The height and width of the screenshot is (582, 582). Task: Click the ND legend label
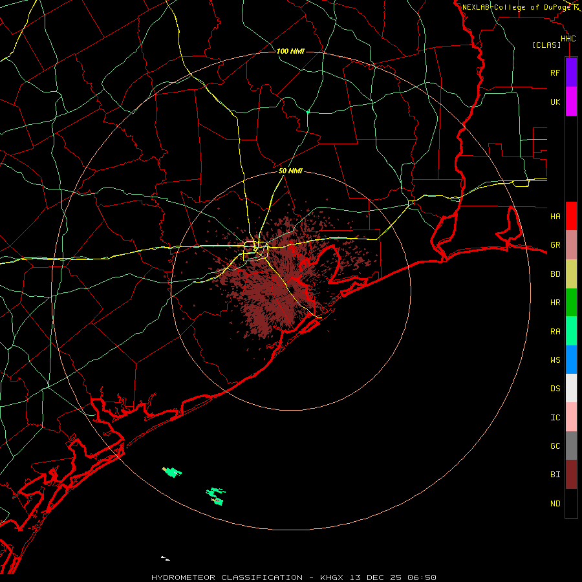point(555,504)
